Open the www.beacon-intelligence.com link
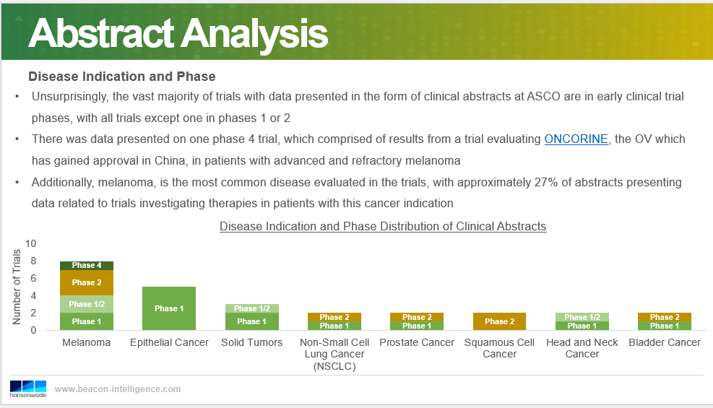713x408 pixels. click(118, 389)
